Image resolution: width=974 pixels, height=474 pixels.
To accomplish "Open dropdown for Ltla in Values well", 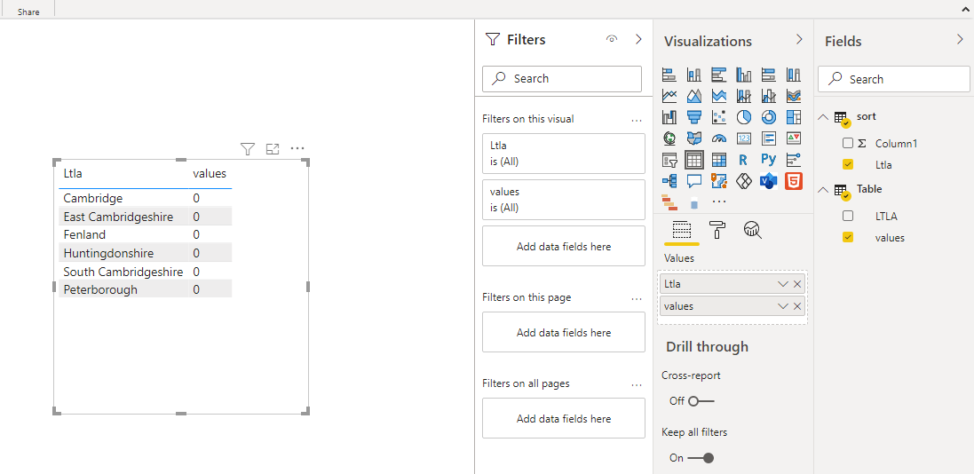I will coord(783,285).
